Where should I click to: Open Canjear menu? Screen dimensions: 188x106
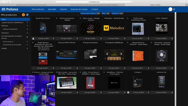coord(95,9)
